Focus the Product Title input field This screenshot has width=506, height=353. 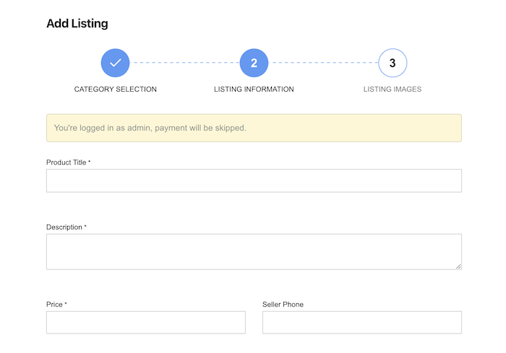click(x=254, y=180)
